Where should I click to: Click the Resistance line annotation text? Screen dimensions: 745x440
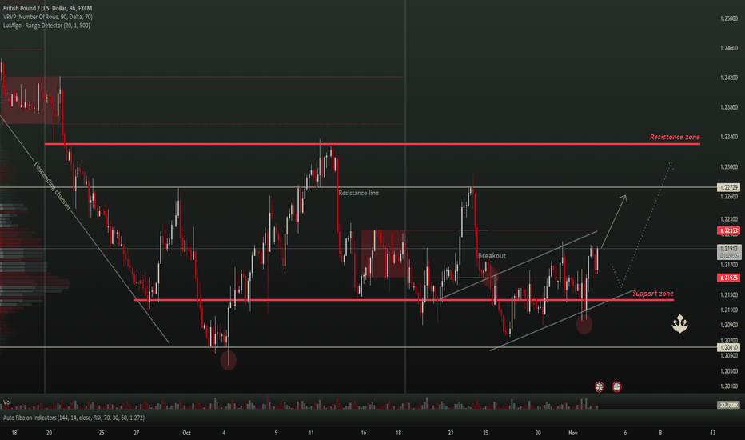(x=358, y=193)
